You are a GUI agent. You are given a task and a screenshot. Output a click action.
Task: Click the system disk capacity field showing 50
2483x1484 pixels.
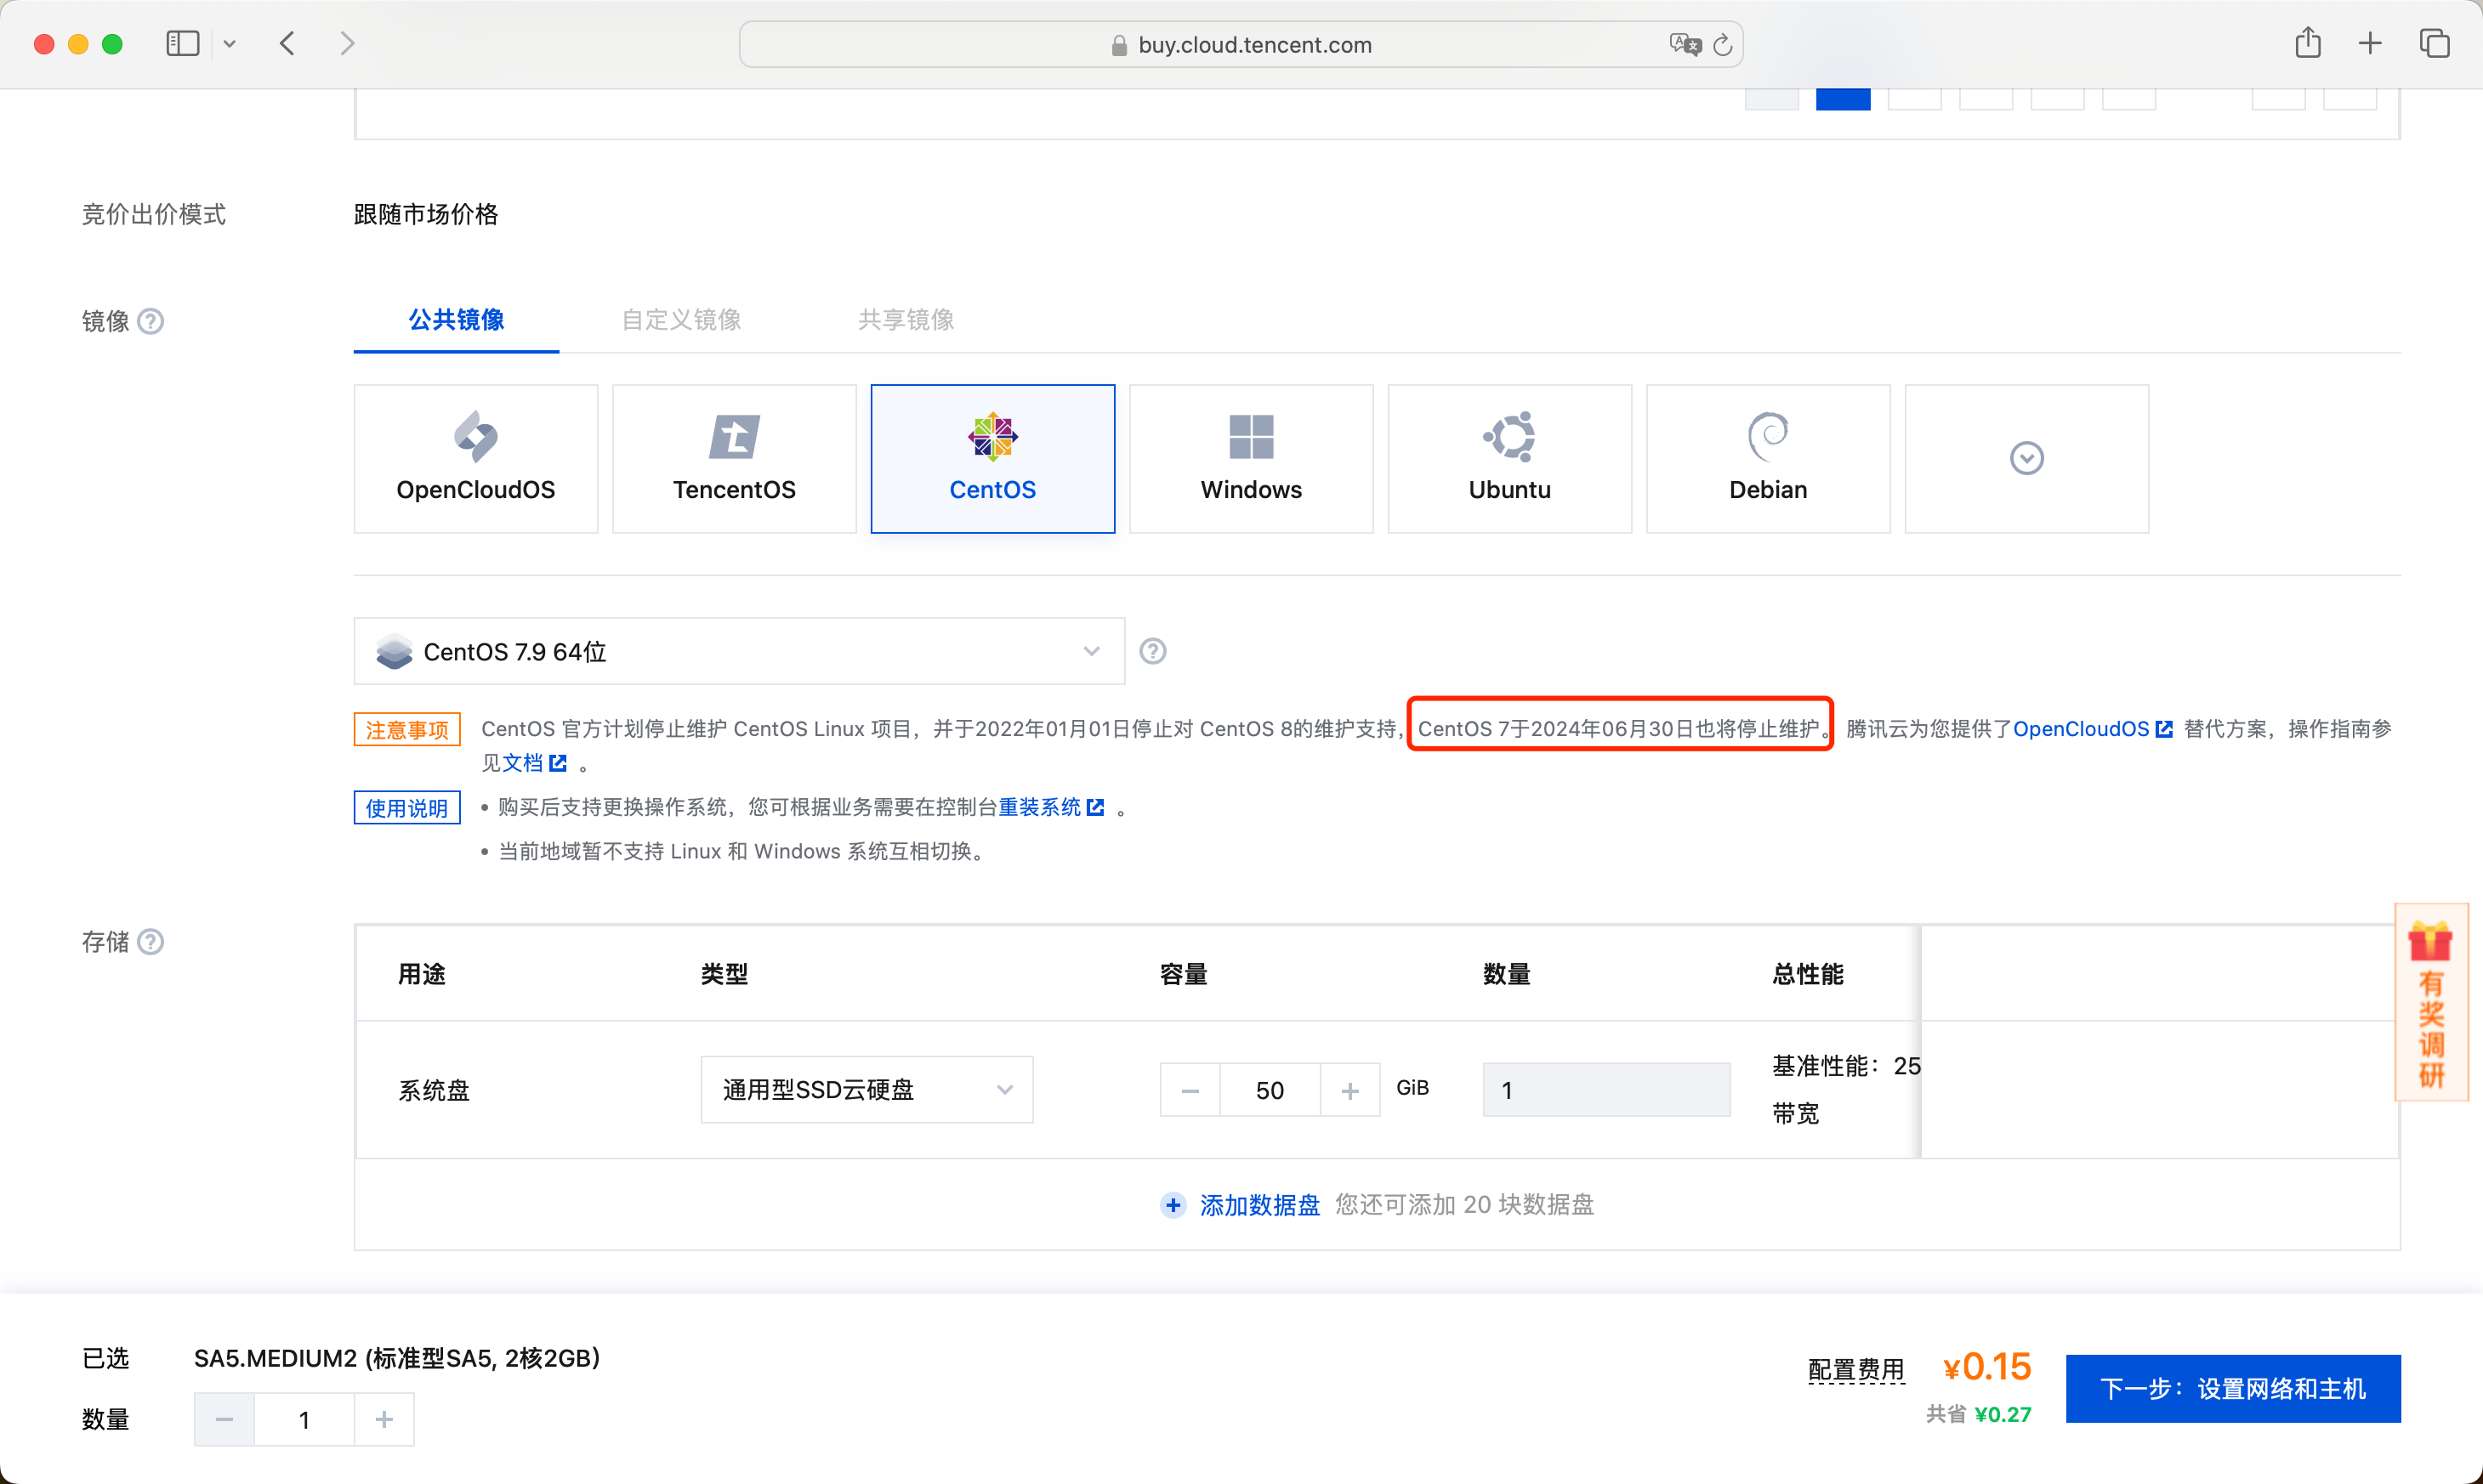click(x=1270, y=1090)
